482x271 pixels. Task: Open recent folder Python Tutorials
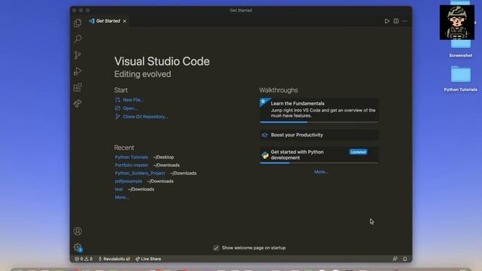pyautogui.click(x=131, y=157)
